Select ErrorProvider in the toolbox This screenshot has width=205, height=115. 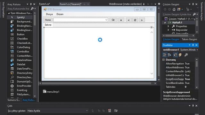point(20,86)
